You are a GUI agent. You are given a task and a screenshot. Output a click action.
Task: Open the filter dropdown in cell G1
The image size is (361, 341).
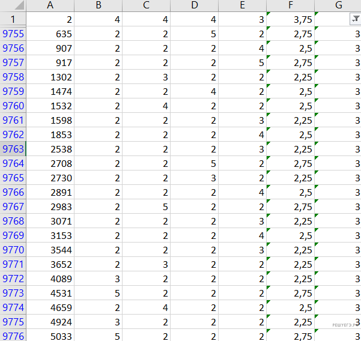click(354, 19)
